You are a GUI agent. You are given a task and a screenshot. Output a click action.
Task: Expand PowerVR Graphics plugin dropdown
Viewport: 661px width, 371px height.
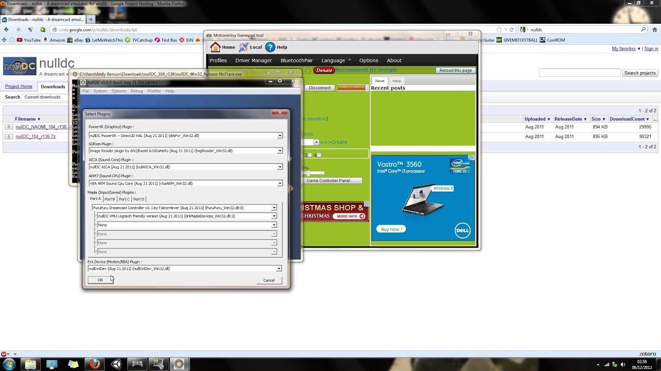click(x=280, y=136)
